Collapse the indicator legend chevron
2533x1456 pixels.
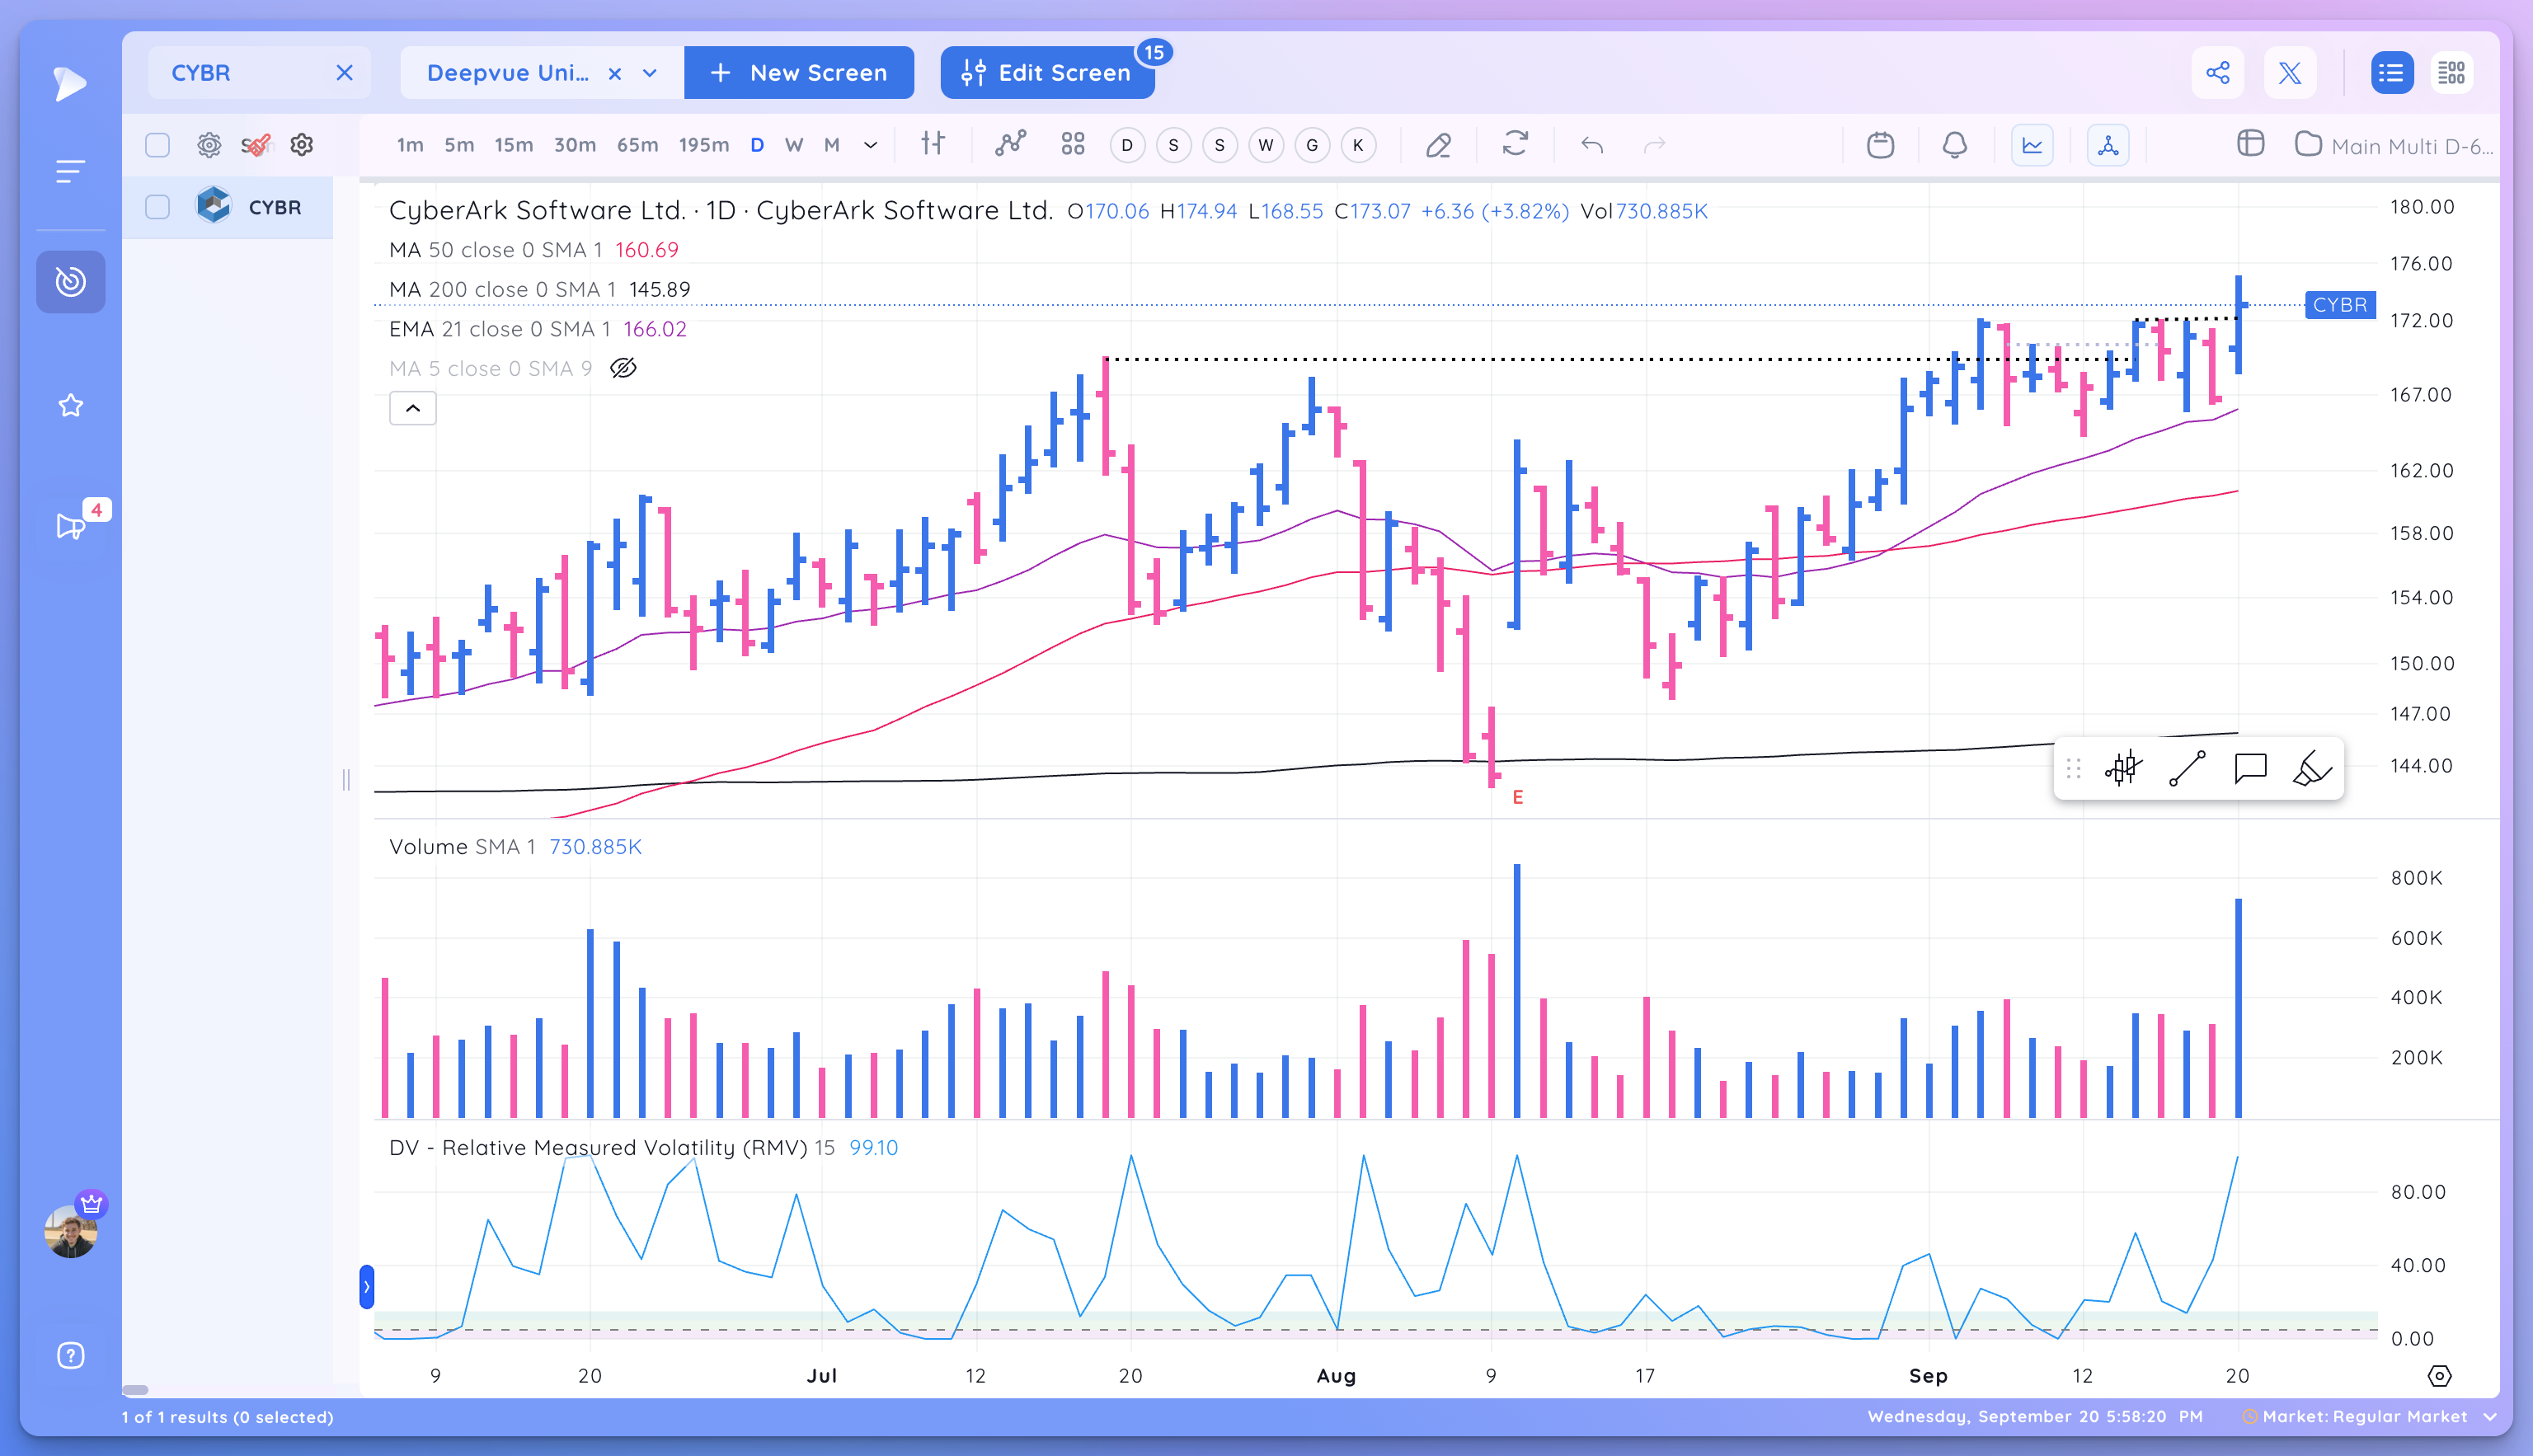413,408
